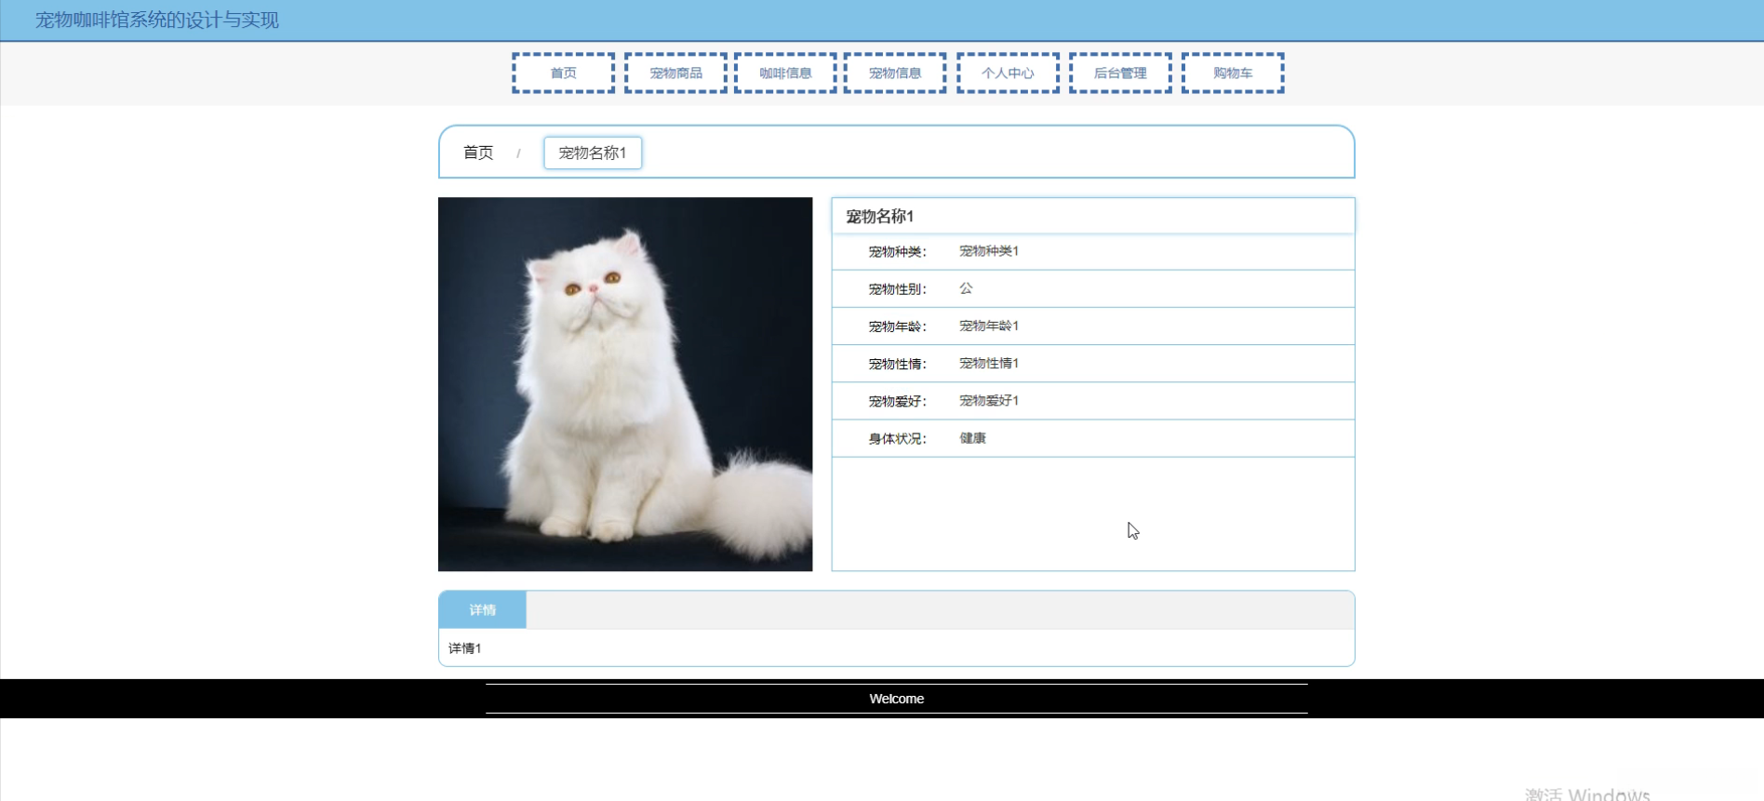Visit 个人中心 in the top navigation

pos(1008,73)
